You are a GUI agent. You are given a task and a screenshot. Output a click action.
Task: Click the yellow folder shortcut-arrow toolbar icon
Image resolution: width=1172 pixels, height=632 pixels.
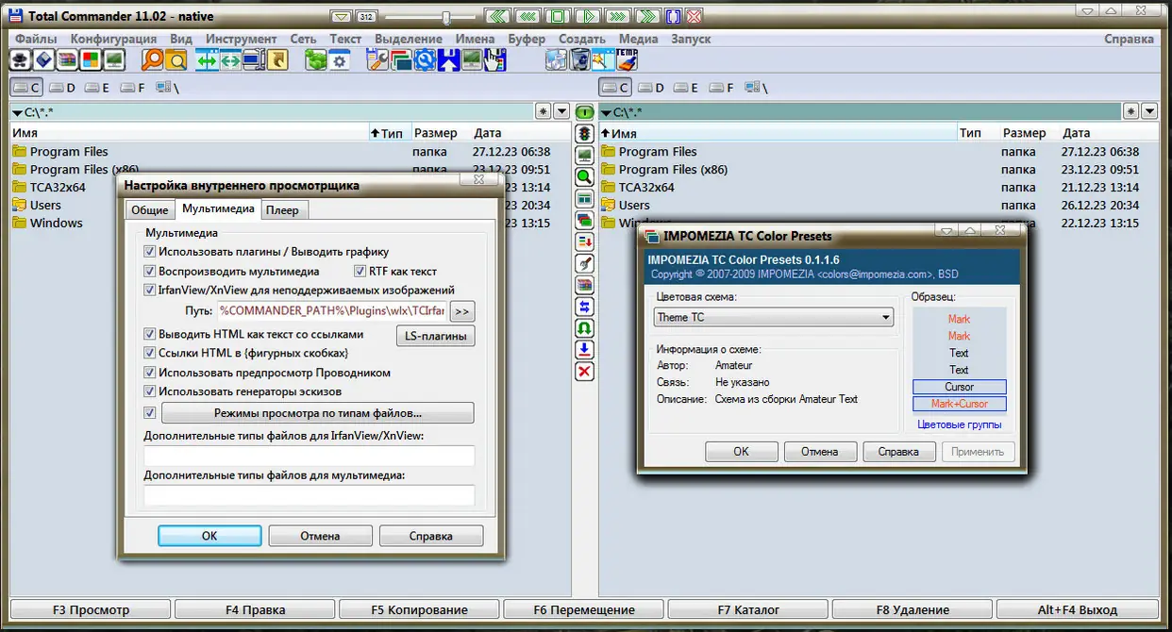coord(276,59)
